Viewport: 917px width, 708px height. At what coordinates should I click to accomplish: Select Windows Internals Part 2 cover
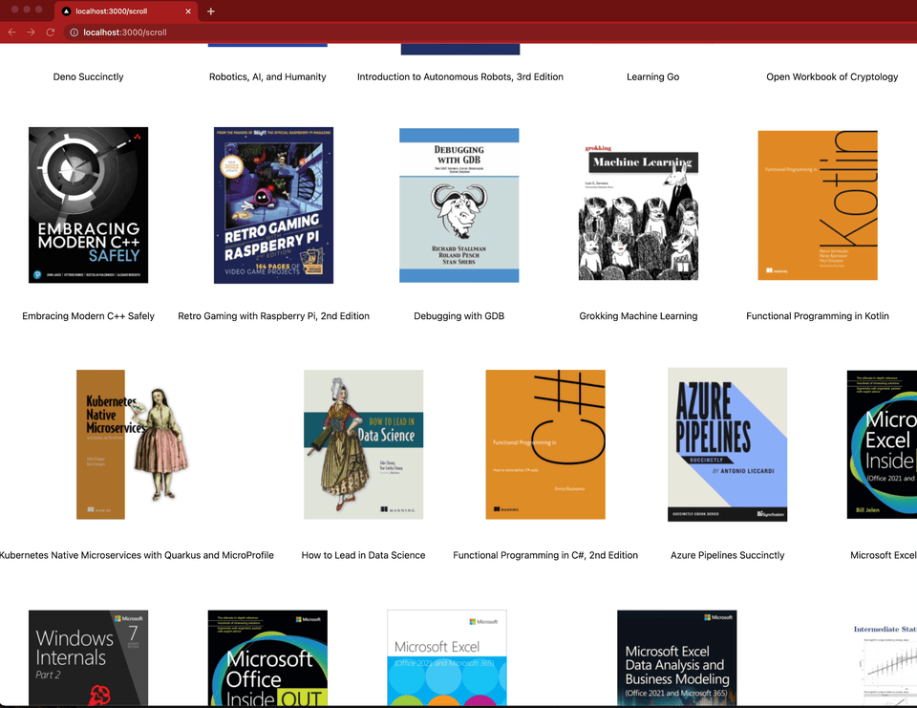[88, 657]
